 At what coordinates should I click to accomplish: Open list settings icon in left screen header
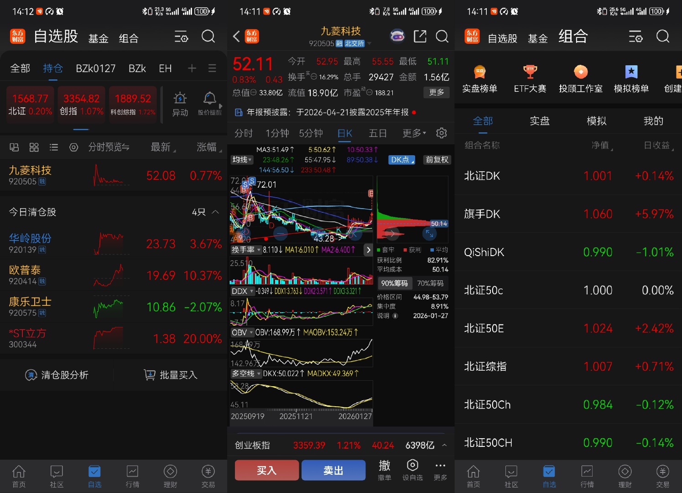[x=181, y=37]
